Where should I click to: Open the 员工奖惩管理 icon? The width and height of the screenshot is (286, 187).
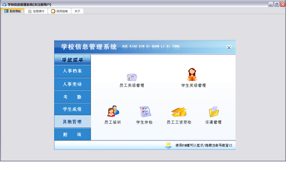[132, 77]
